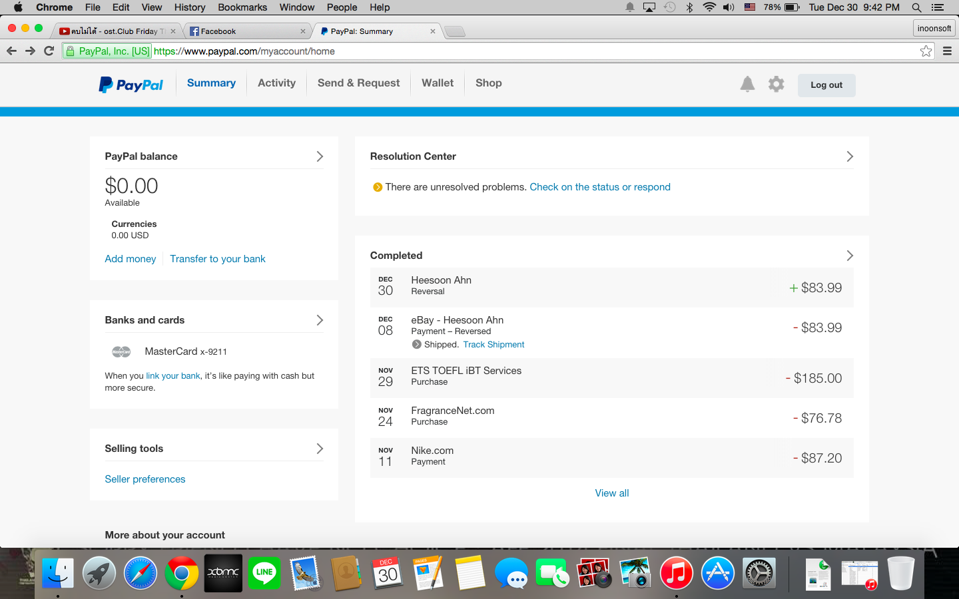The width and height of the screenshot is (959, 599).
Task: Open Finder from the dock
Action: coord(58,573)
